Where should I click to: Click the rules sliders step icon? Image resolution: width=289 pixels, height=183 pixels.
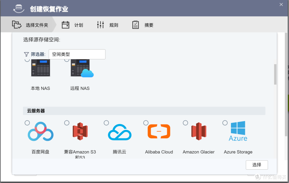coord(100,25)
